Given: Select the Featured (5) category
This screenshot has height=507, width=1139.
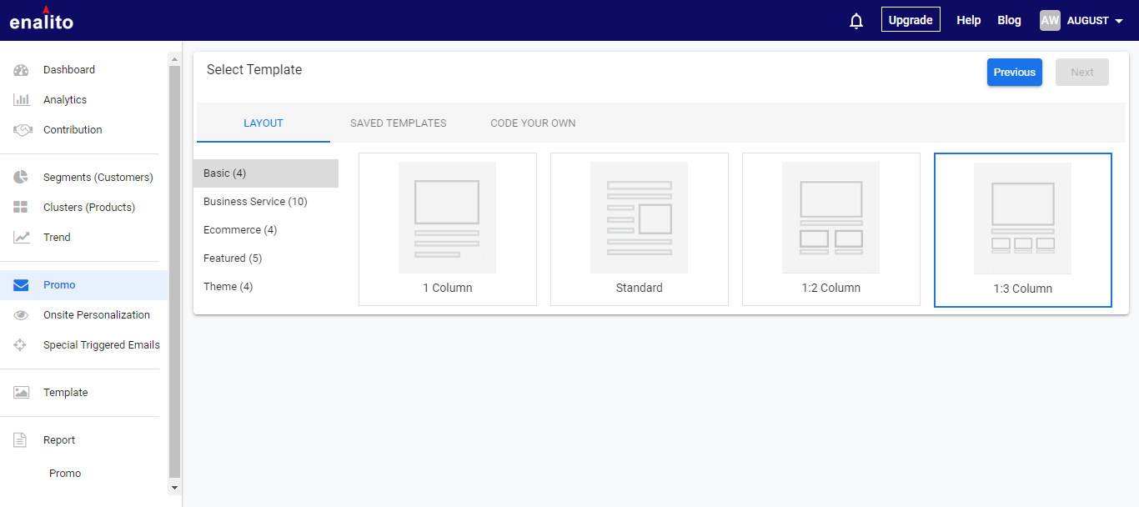Looking at the screenshot, I should 266,259.
